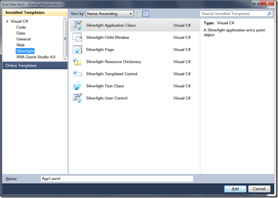Click the Silverlight Child Window template icon
This screenshot has height=198, width=278.
coord(77,37)
